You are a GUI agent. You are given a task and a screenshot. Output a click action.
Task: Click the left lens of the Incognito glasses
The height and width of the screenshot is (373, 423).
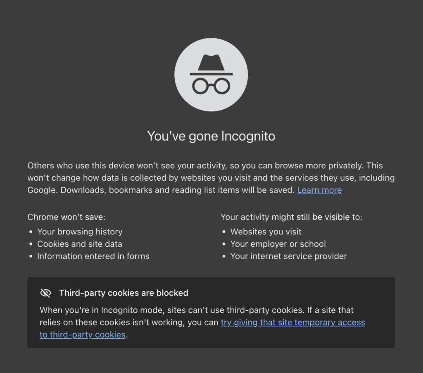pos(200,86)
